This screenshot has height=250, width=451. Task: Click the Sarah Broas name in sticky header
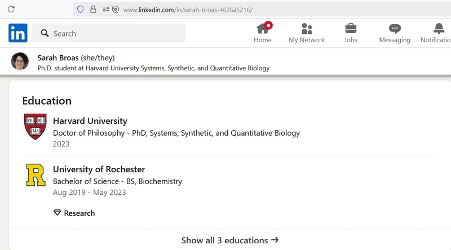coord(58,57)
